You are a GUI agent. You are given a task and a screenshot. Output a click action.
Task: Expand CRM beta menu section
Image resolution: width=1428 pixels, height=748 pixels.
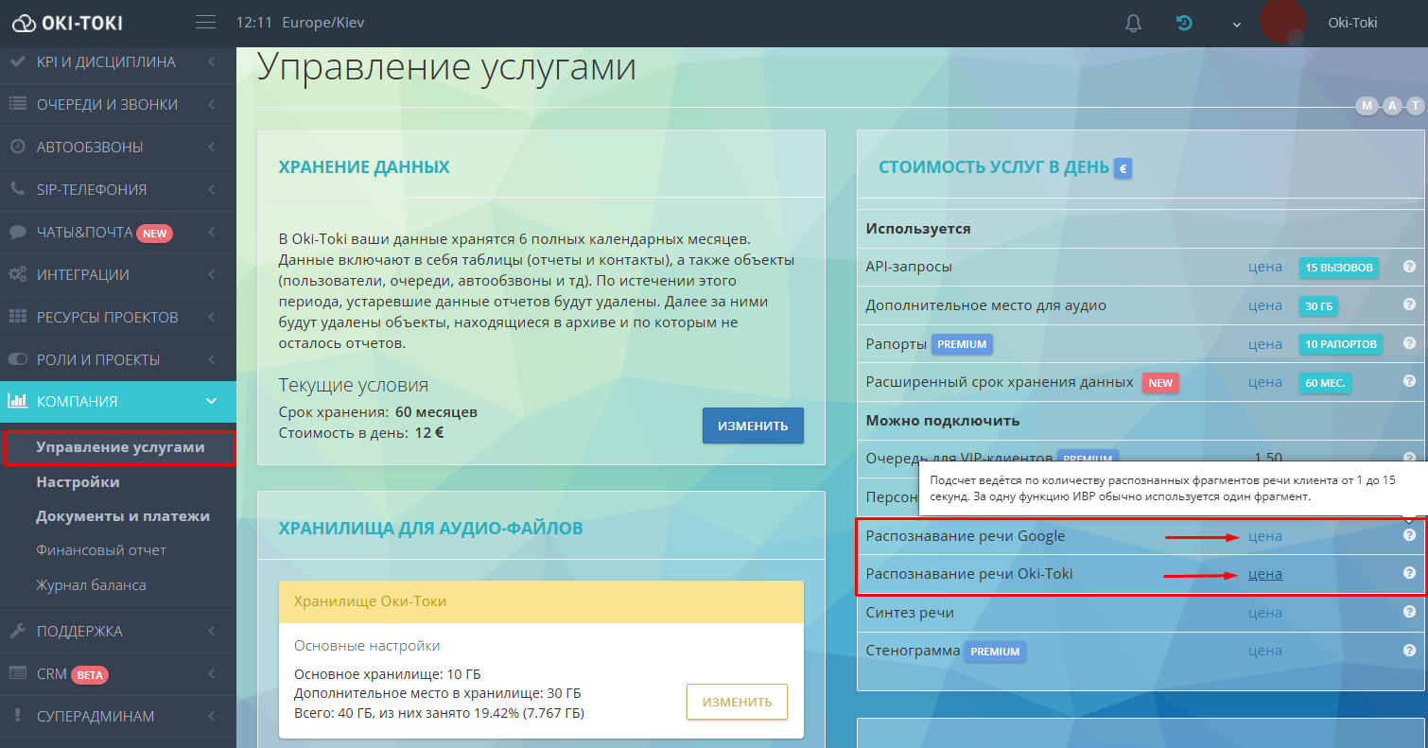tap(118, 673)
